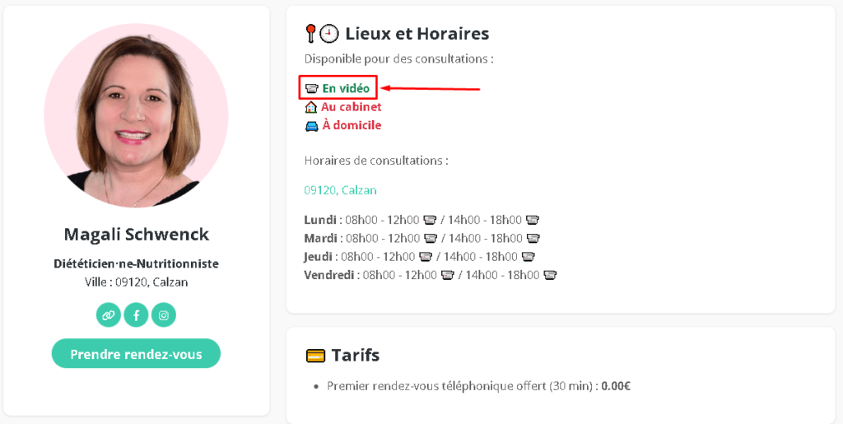
Task: Click the credit card icon next to Tarifs
Action: click(315, 355)
